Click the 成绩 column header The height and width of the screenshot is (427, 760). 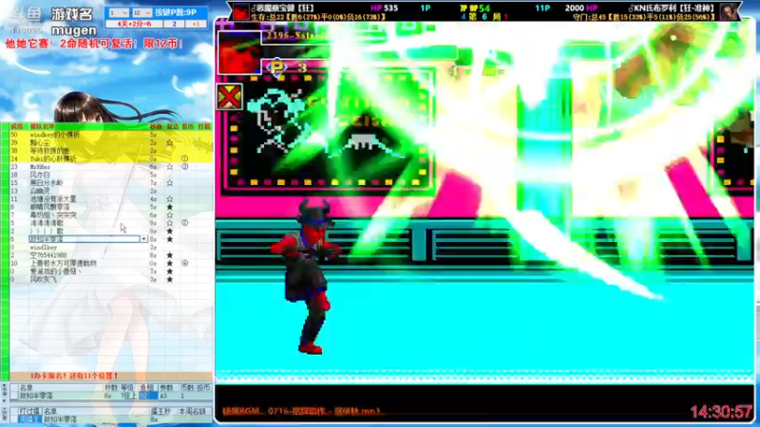(x=16, y=126)
